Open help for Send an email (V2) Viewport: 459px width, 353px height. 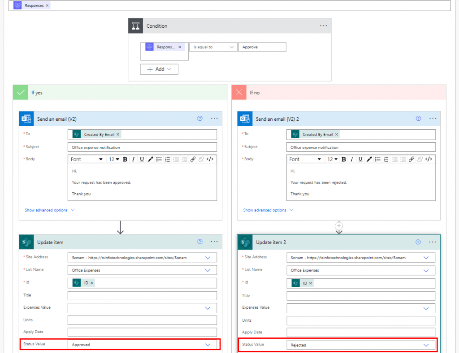coord(200,119)
